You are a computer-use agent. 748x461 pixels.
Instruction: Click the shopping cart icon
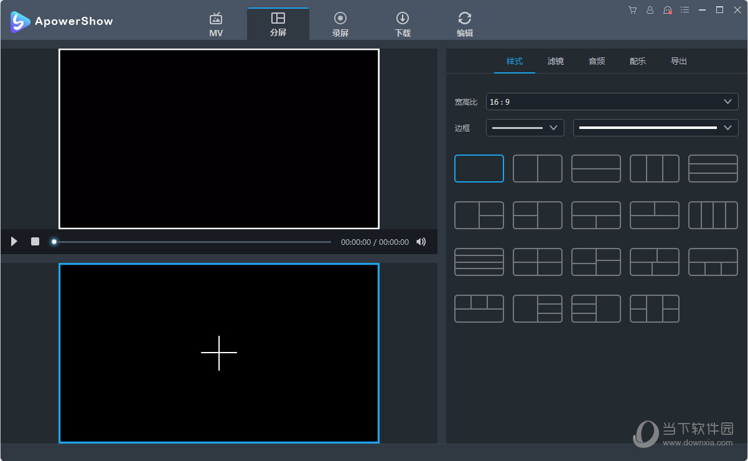(633, 10)
